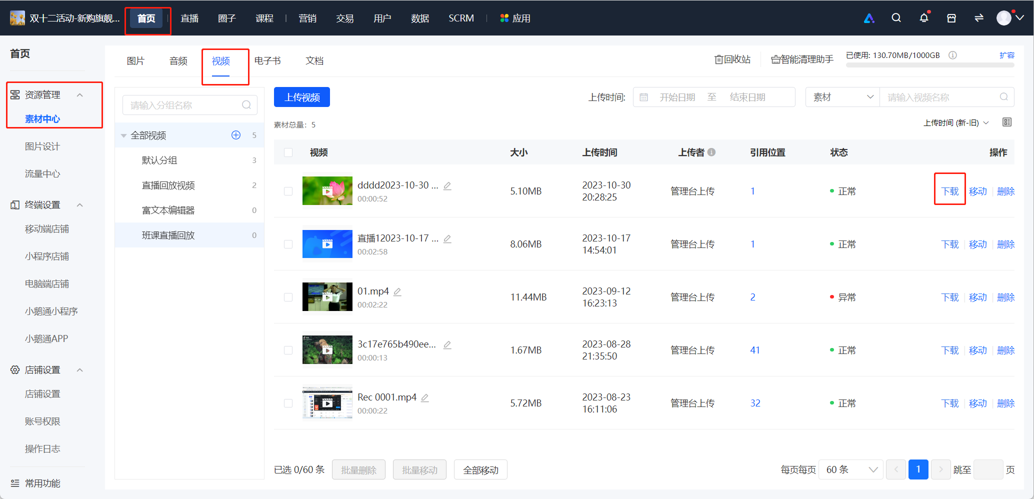
Task: Add a group with the plus icon
Action: 236,135
